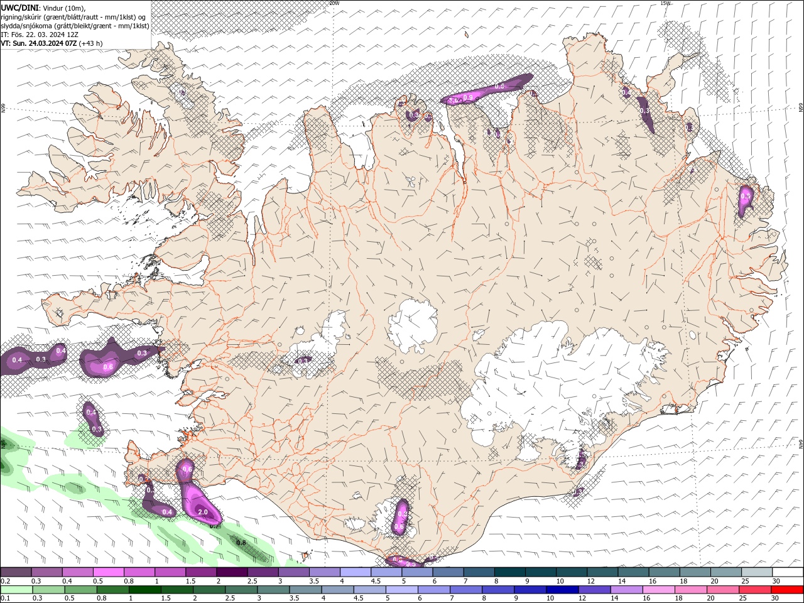Select bright pink swatch between 0.5 and 0.8 upper scale

108,572
